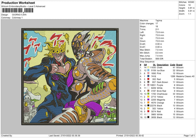
Task: Click the barcode under the worksheet title
Action: click(x=18, y=10)
